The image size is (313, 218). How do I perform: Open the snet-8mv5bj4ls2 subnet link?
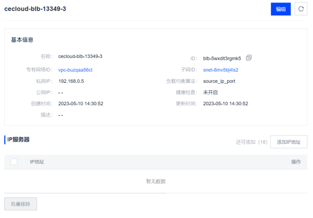221,70
